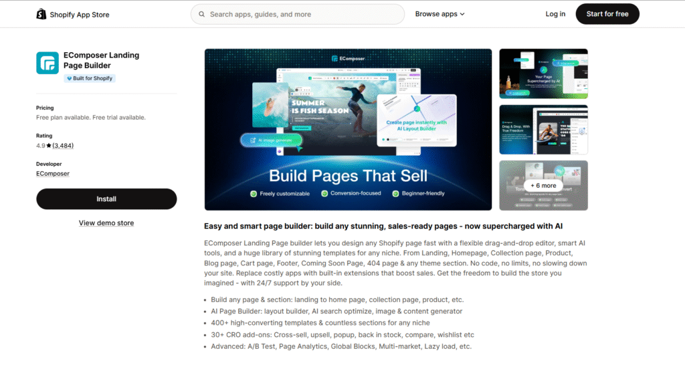The width and height of the screenshot is (685, 365).
Task: Click the Built for Shopify badge
Action: tap(90, 79)
